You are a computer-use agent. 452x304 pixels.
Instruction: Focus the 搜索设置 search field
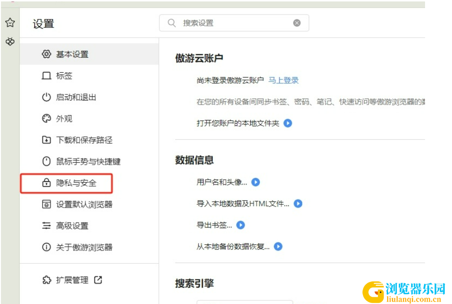[234, 23]
